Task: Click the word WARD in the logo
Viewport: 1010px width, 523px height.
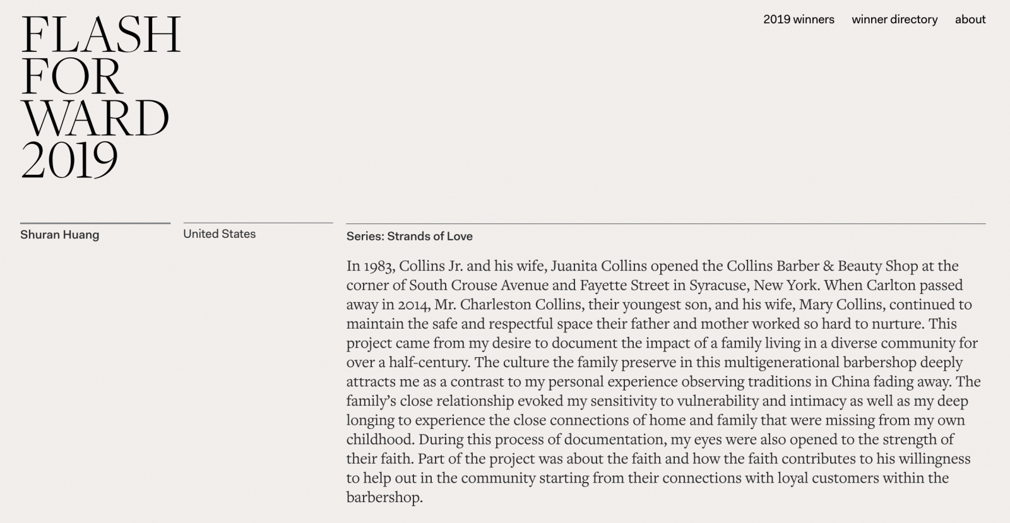Action: pos(95,118)
